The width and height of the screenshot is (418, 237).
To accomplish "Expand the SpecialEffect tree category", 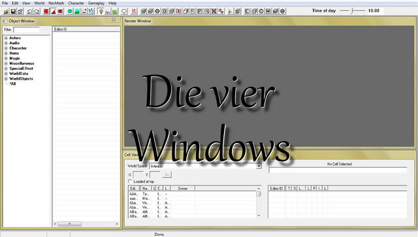I will (x=6, y=69).
